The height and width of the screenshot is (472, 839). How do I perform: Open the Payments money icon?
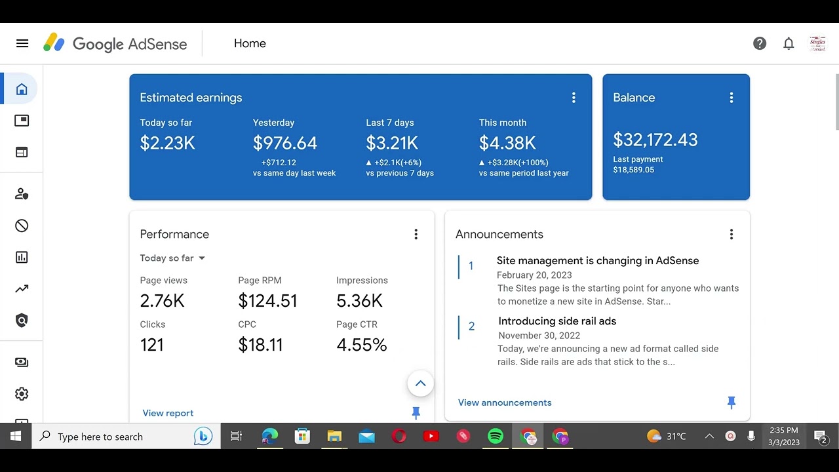pyautogui.click(x=22, y=362)
